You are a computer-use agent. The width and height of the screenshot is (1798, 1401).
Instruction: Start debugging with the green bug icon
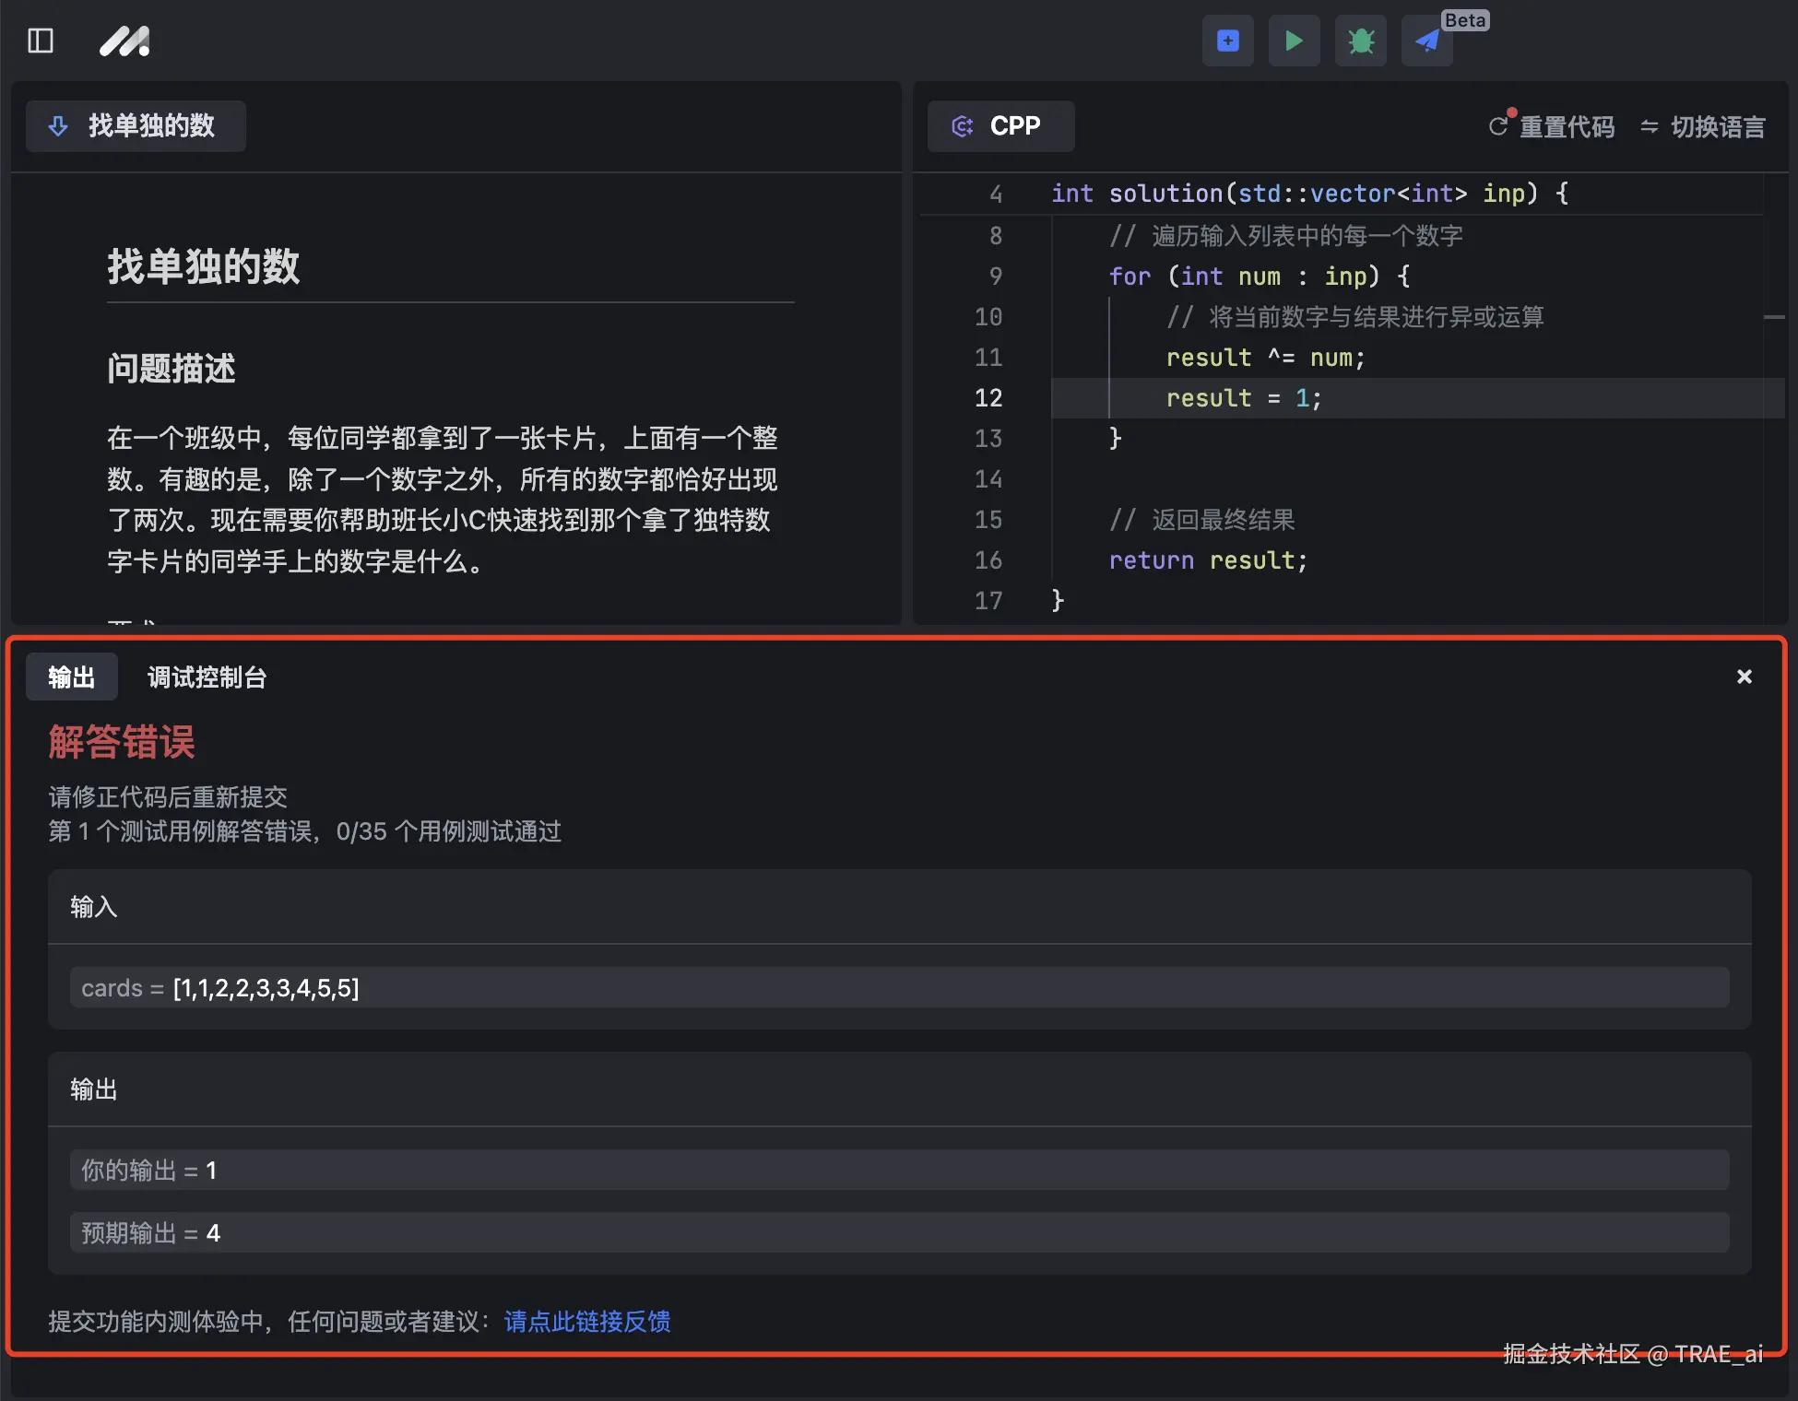tap(1360, 41)
